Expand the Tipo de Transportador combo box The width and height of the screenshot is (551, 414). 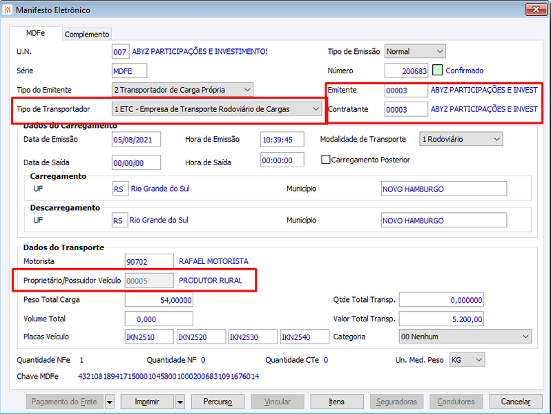217,109
